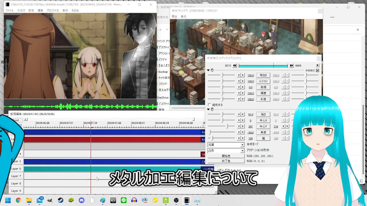367x206 pixels.
Task: Open the その他 menu
Action: (x=75, y=11)
